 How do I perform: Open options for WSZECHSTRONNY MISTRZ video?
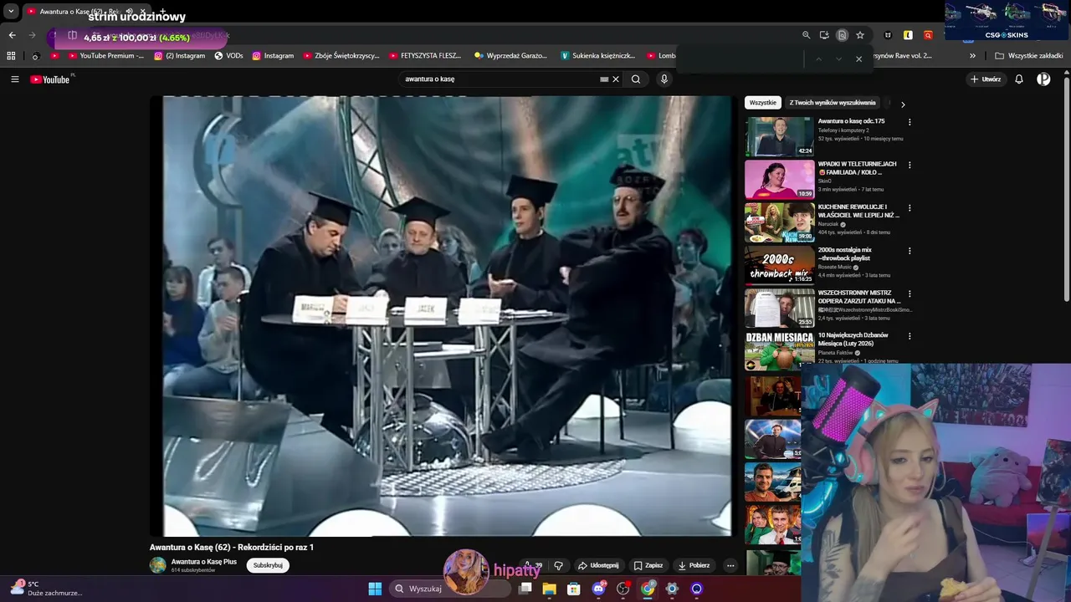[910, 293]
